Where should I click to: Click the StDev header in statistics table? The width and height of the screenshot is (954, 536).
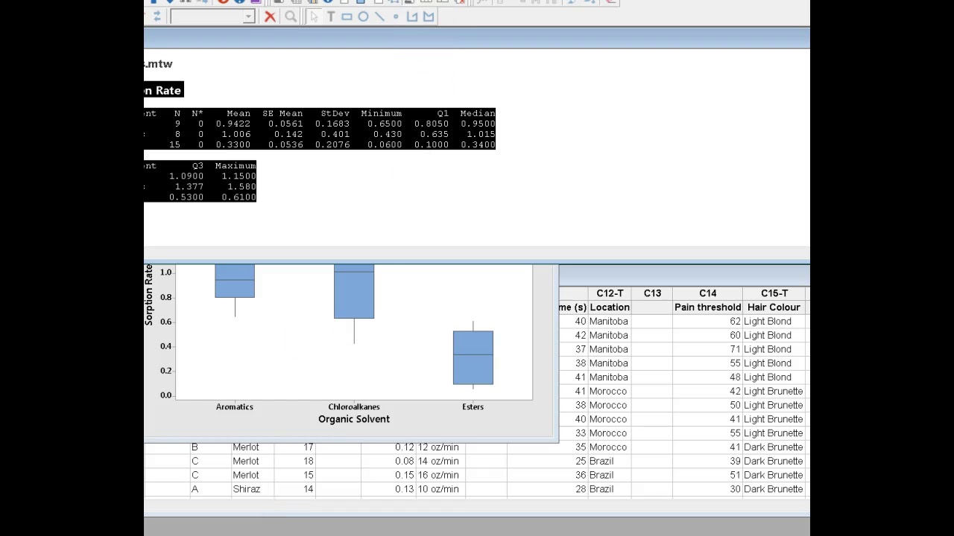tap(335, 113)
